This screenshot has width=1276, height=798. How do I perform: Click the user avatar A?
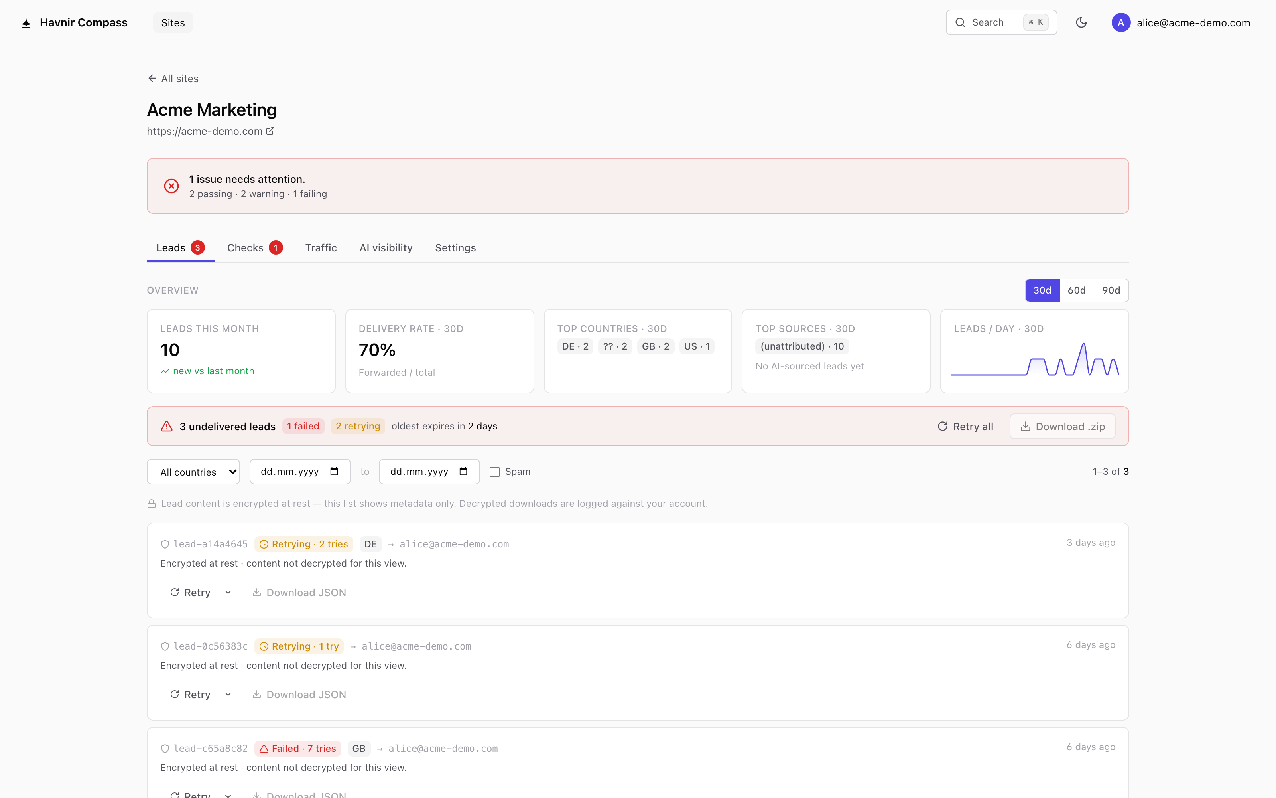click(x=1120, y=22)
